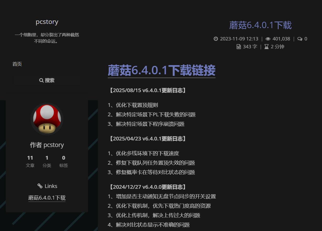Click the post title 蘑菇6.4.0.1下载
322x231 pixels.
click(x=260, y=25)
